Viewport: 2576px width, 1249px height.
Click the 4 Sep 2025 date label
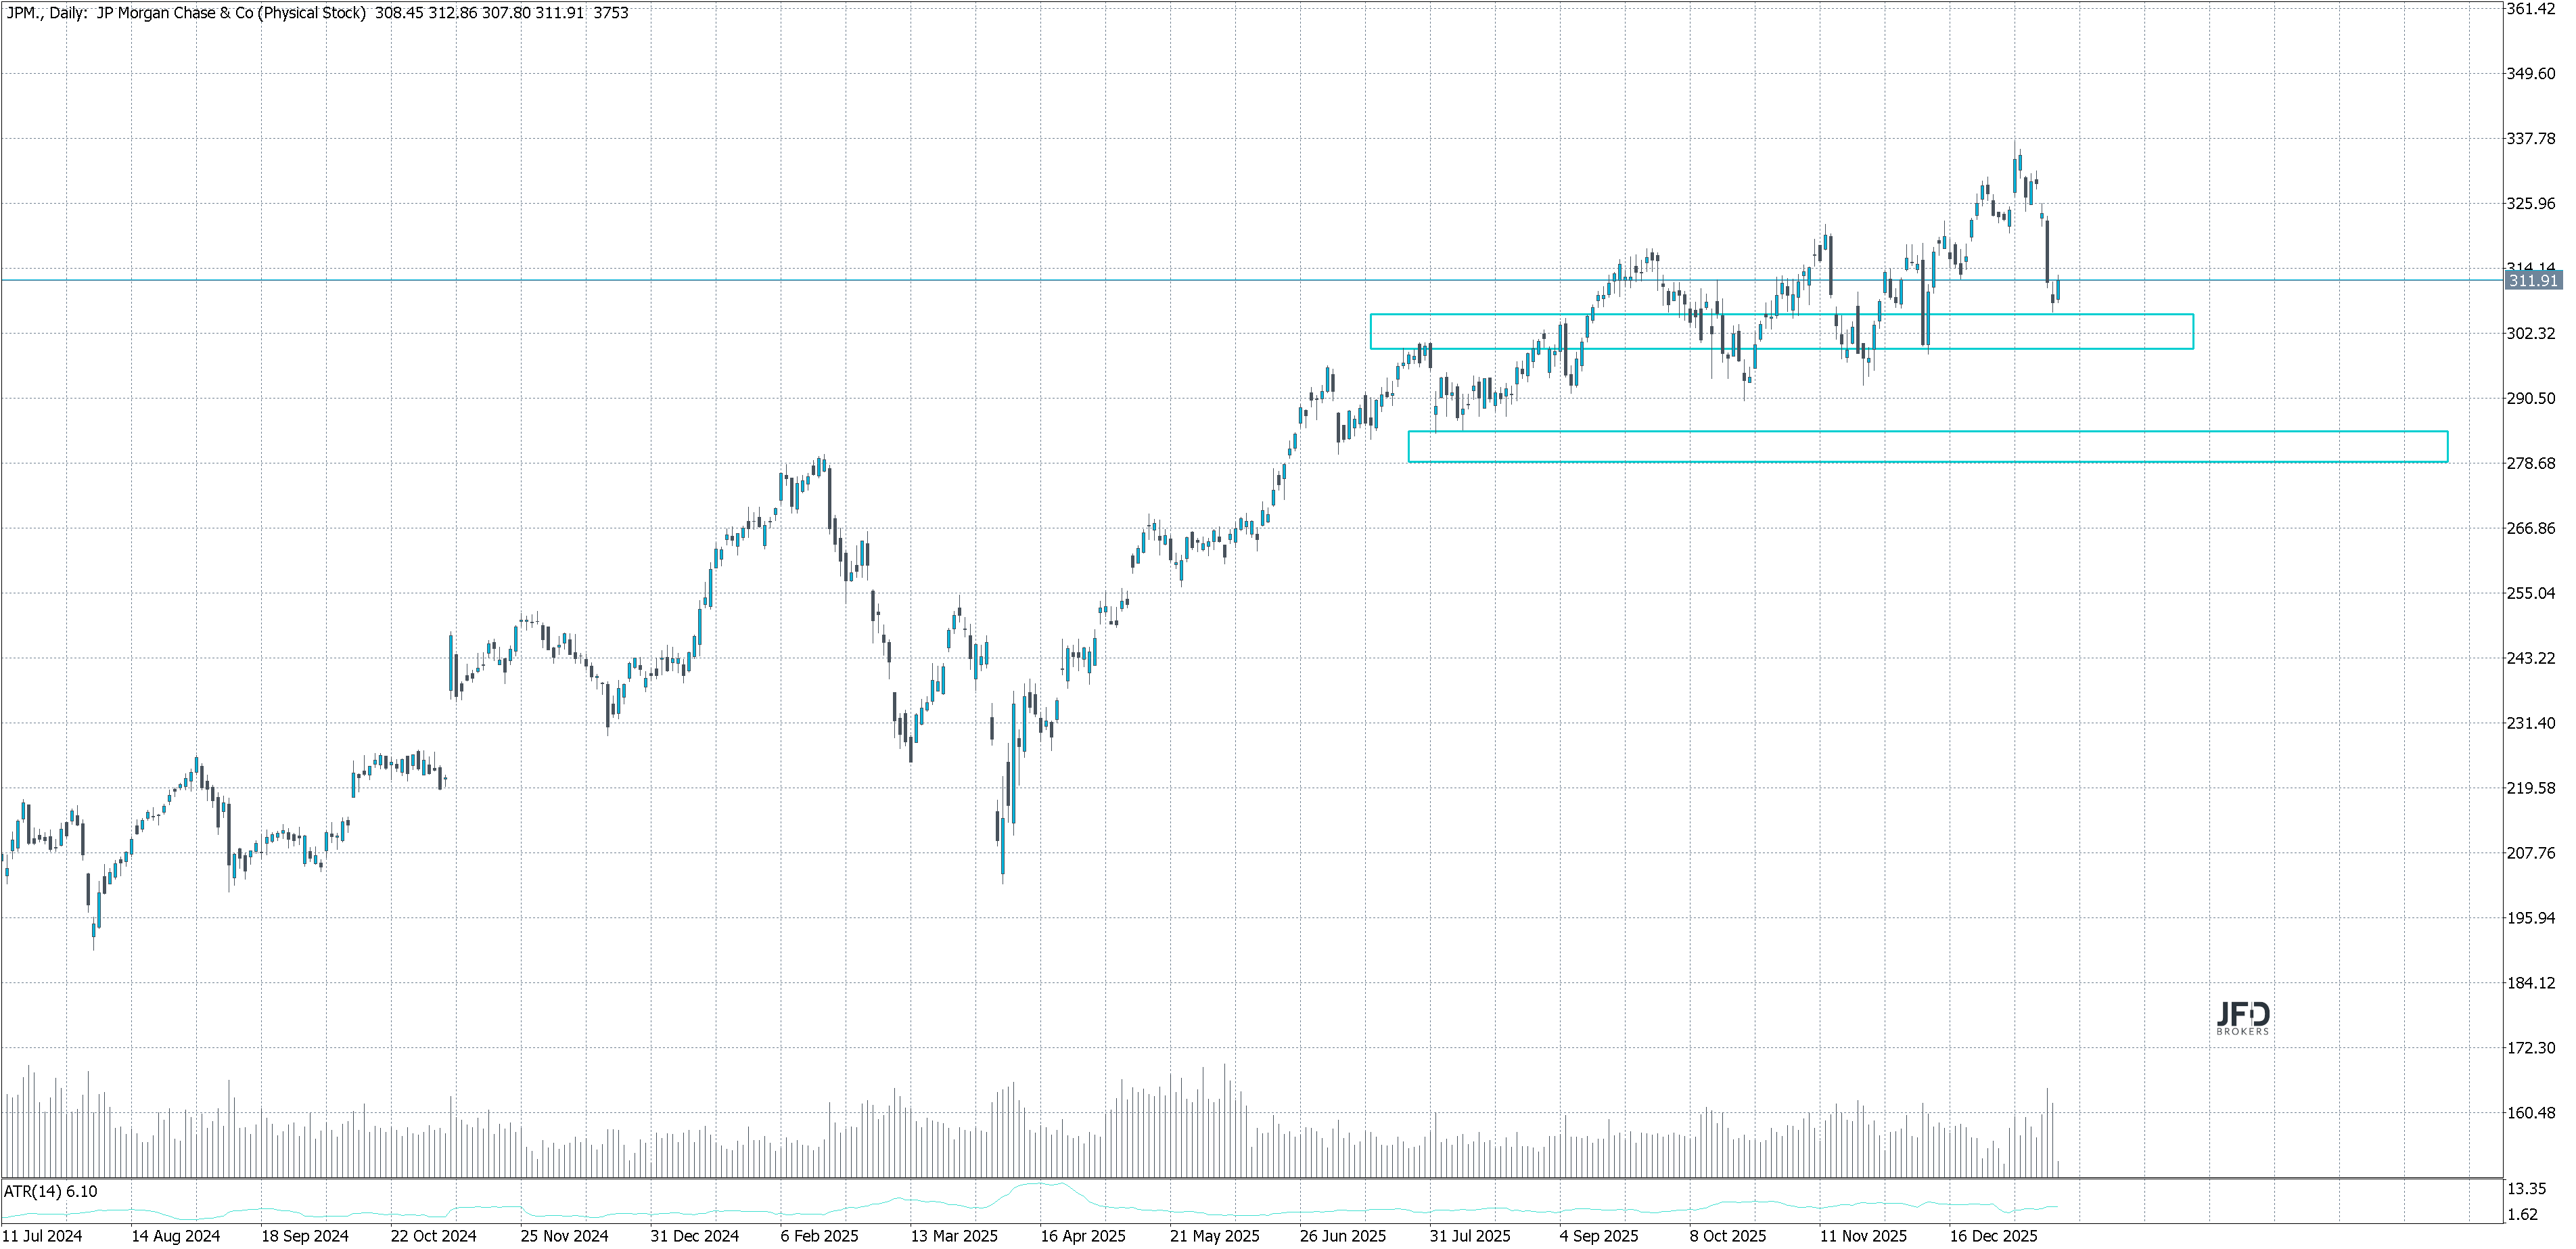1598,1236
